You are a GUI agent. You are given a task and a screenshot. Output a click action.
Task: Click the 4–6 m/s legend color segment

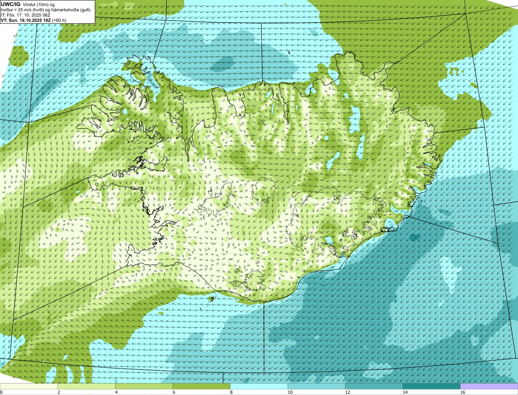(x=144, y=386)
